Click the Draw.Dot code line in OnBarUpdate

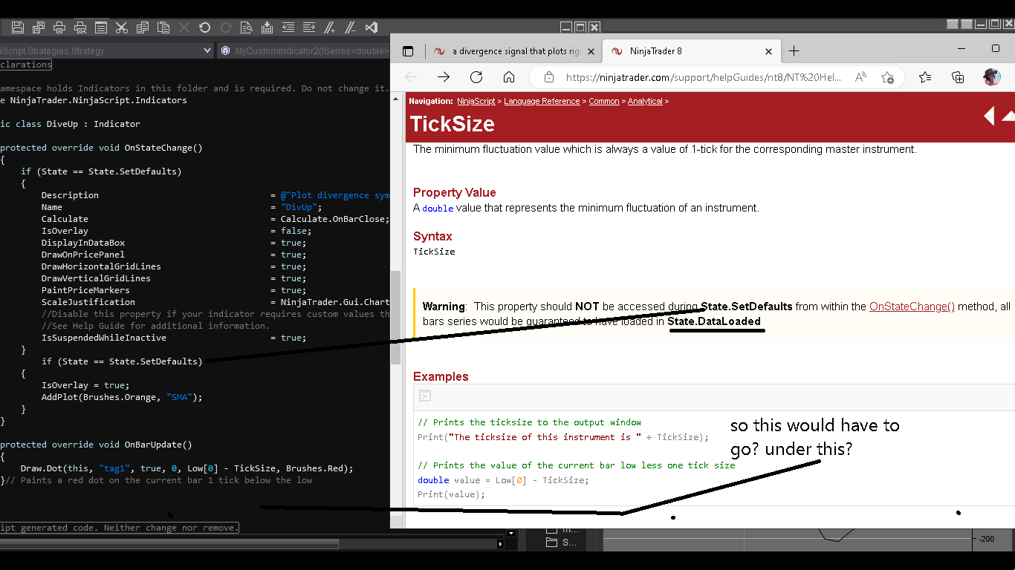pyautogui.click(x=187, y=468)
